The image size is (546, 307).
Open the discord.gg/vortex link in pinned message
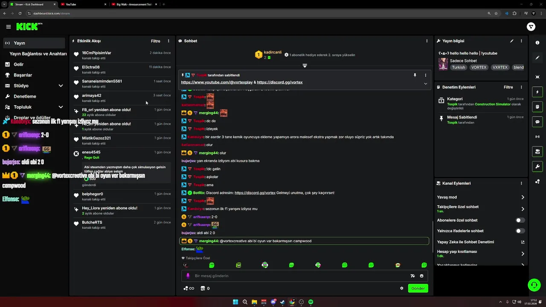280,82
